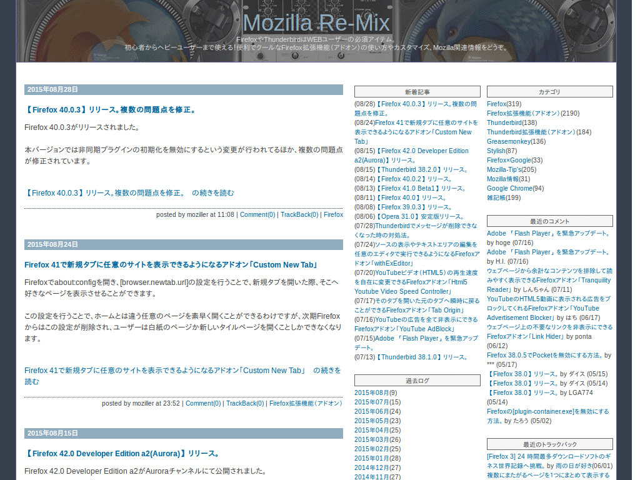Select the 2015年08月28日 date header
This screenshot has height=480, width=640.
[x=184, y=89]
